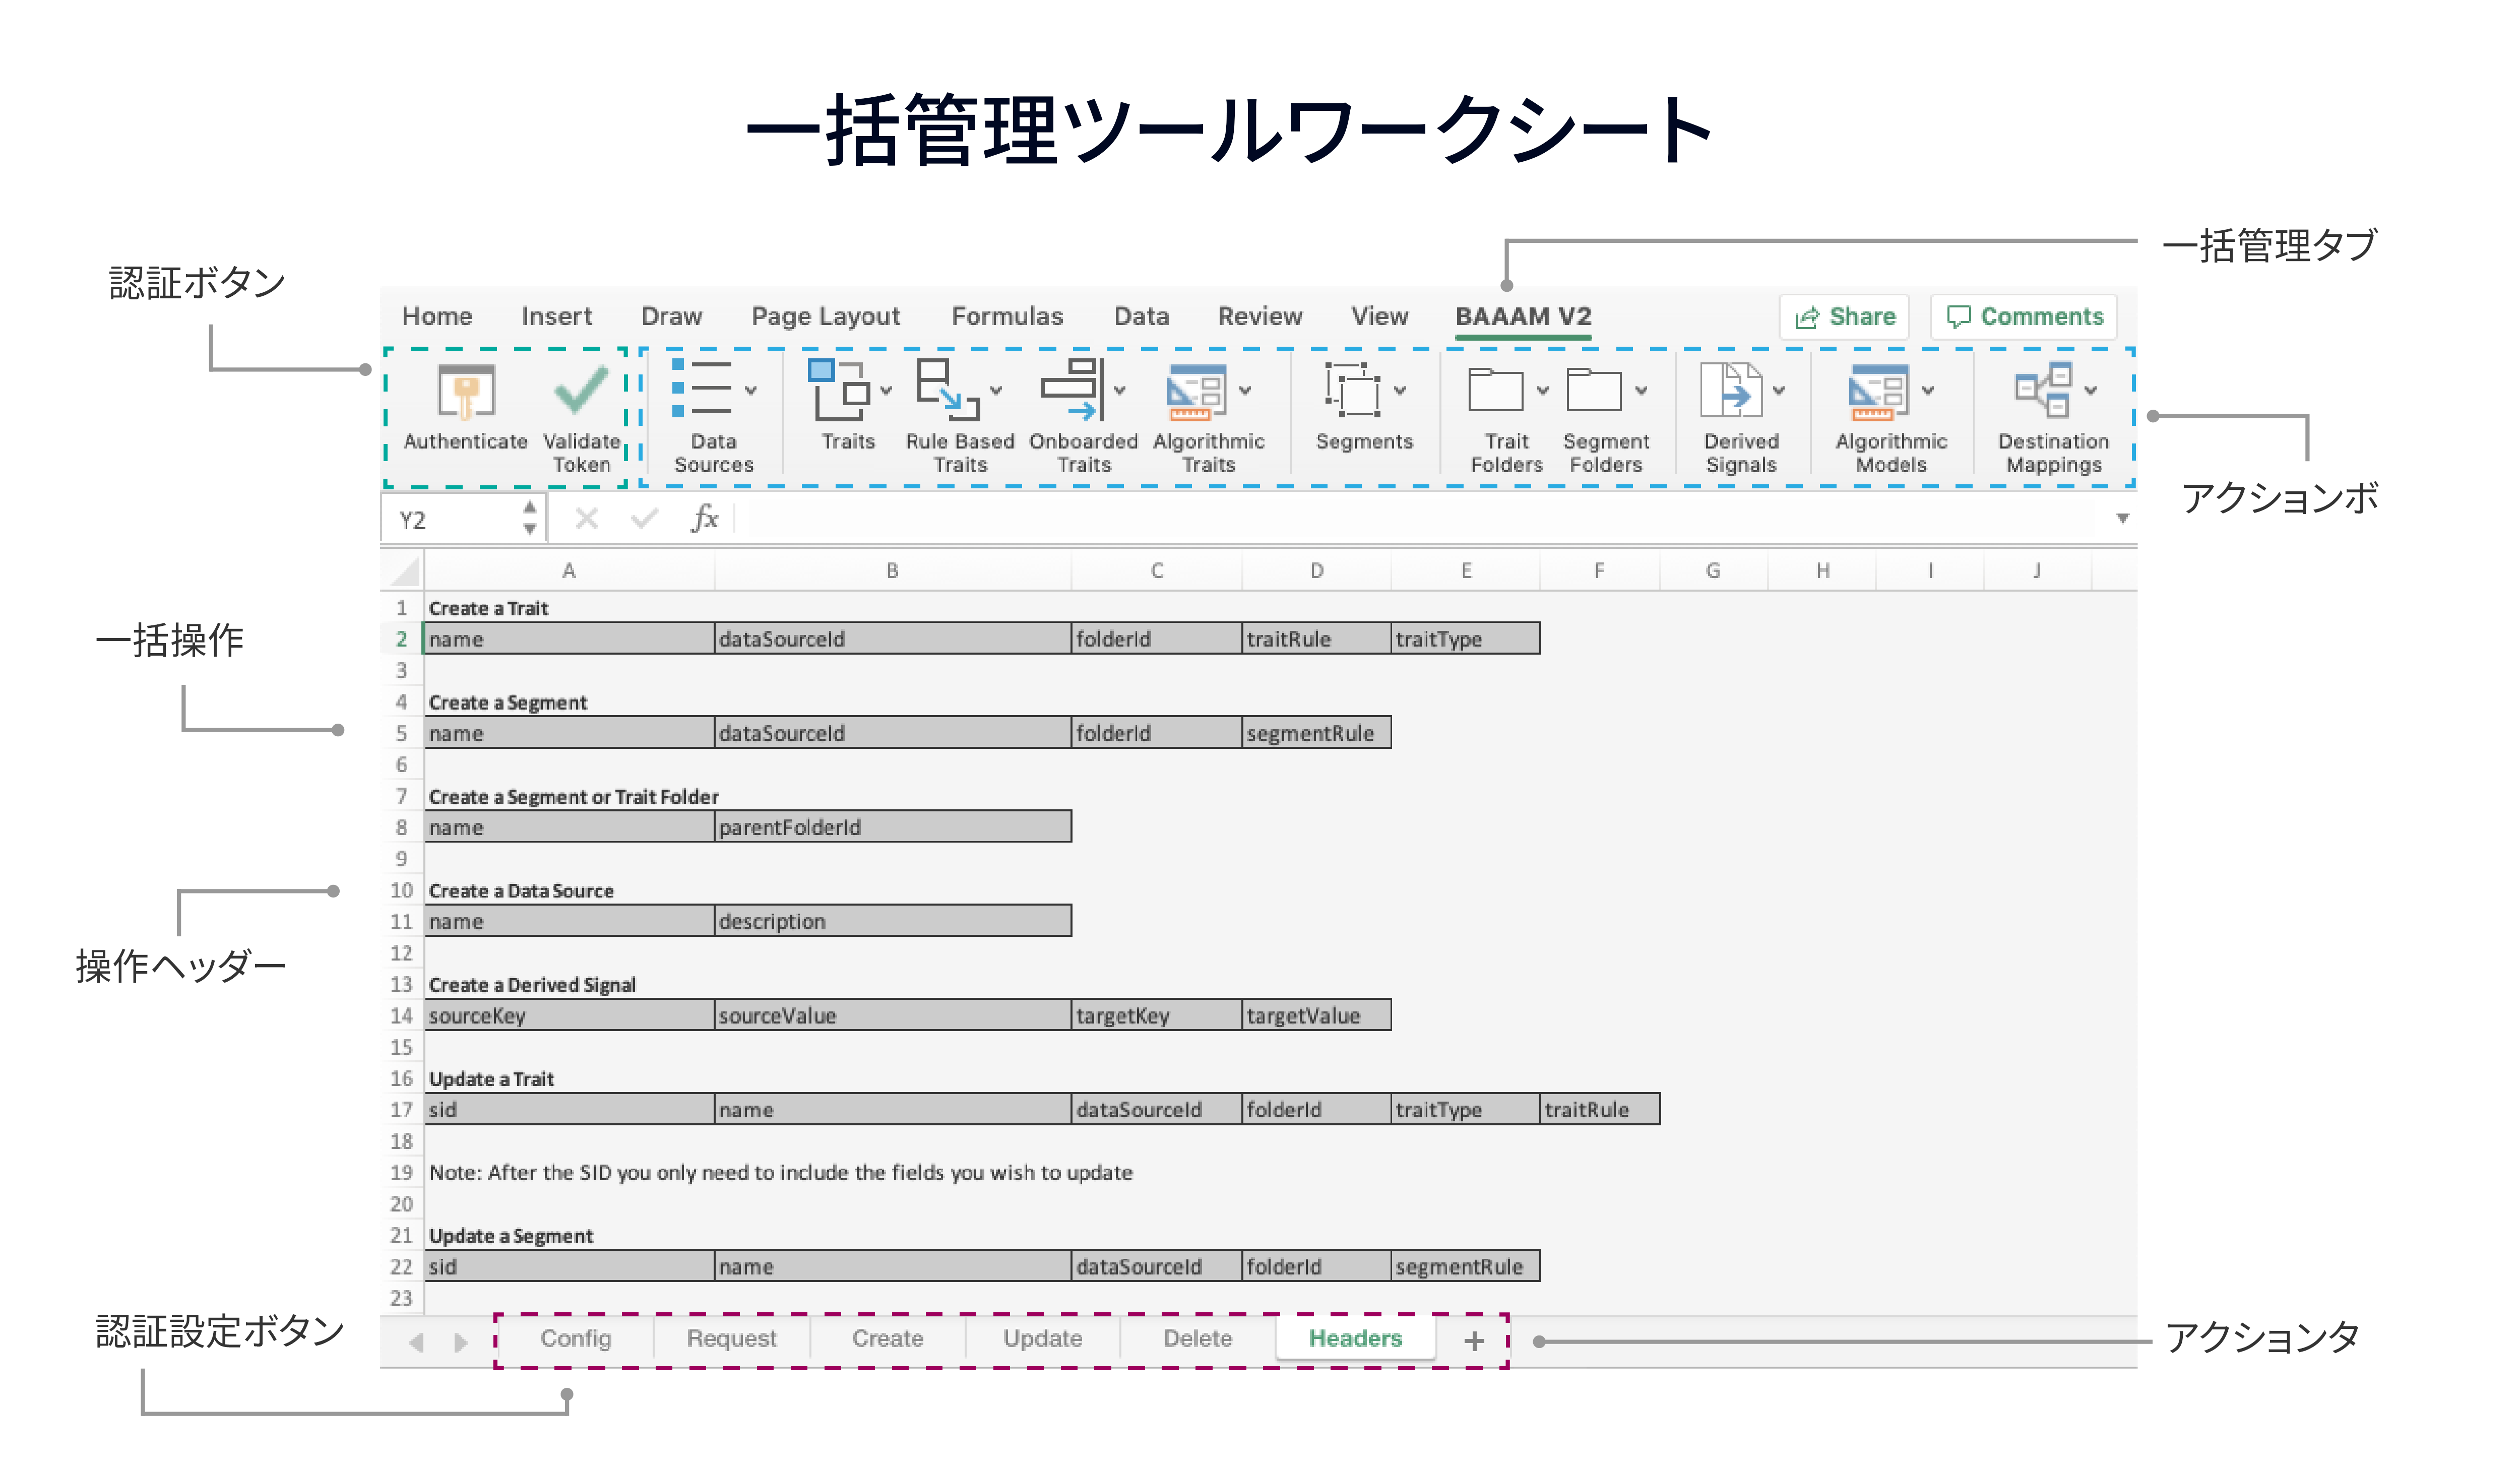Click the Onboarded Traits icon
The image size is (2520, 1470).
[x=1071, y=390]
